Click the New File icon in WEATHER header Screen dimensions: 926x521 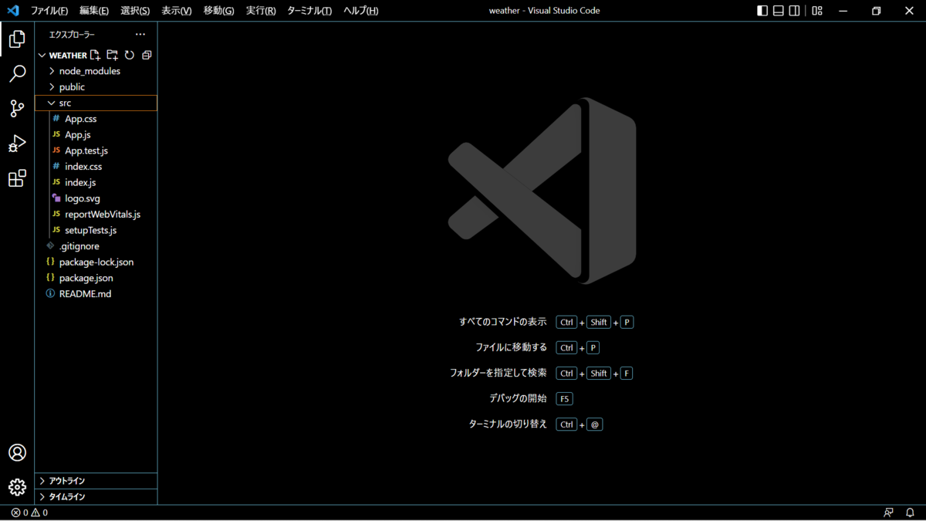pos(95,55)
